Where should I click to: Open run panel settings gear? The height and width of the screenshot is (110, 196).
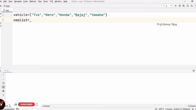[x=194, y=71]
